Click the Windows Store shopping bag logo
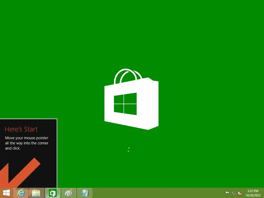 [131, 99]
